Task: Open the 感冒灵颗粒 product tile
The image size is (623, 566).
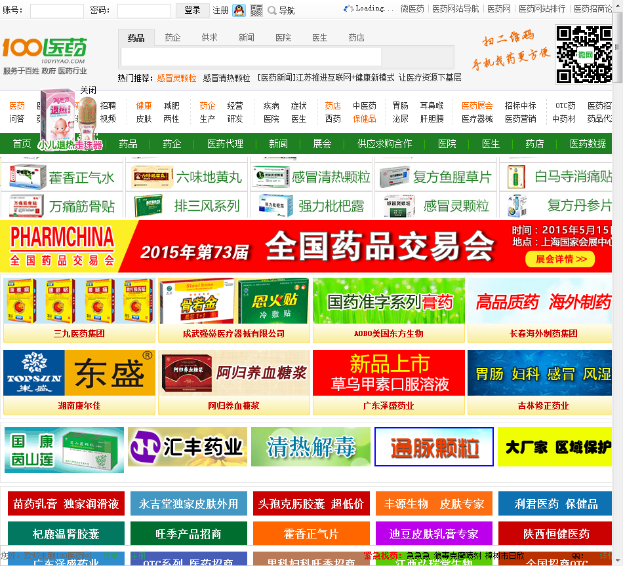Action: point(436,206)
